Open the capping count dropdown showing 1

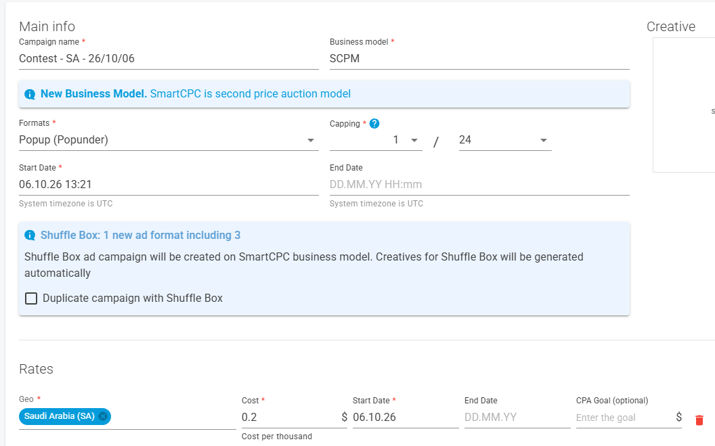376,140
